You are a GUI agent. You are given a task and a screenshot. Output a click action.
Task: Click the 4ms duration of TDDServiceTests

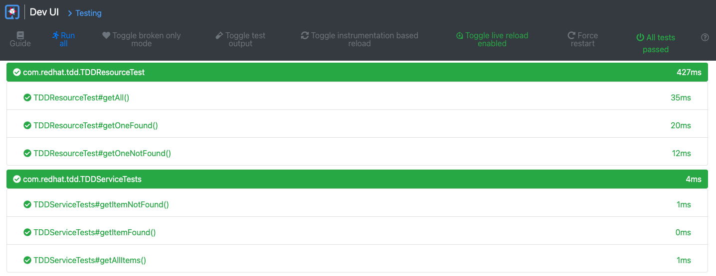click(694, 179)
